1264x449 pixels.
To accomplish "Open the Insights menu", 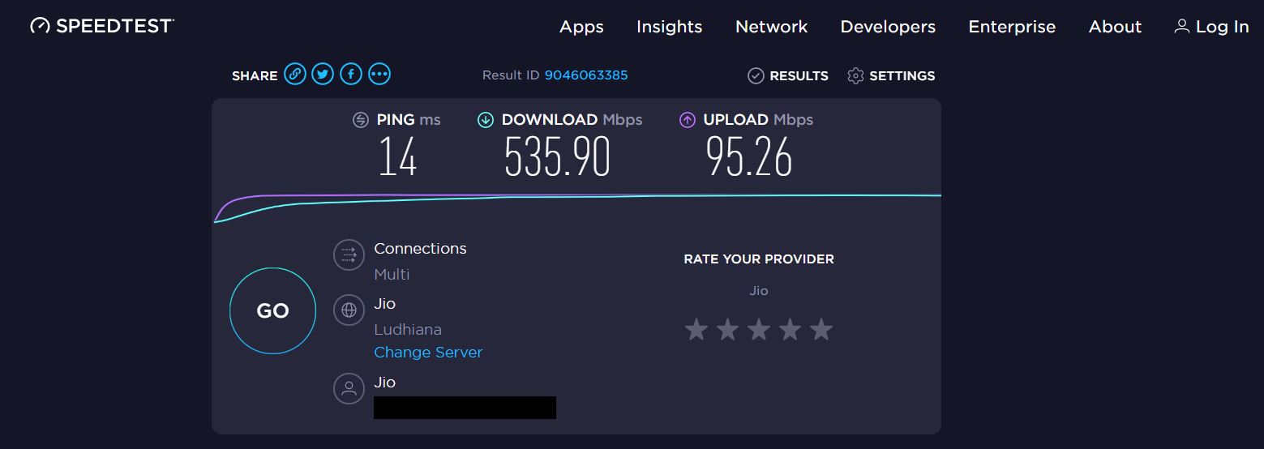I will [x=669, y=27].
